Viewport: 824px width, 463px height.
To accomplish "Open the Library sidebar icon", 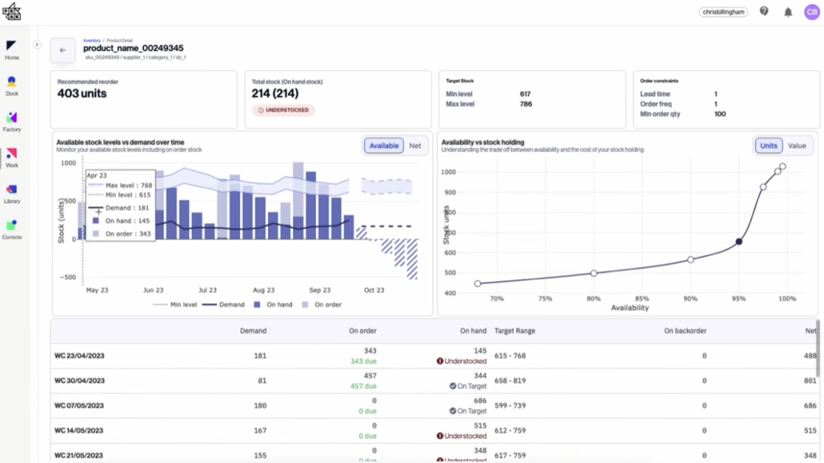I will coord(11,191).
